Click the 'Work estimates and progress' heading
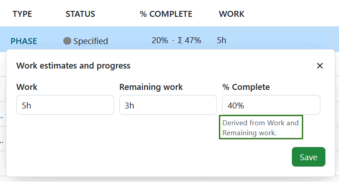The width and height of the screenshot is (339, 182). pyautogui.click(x=73, y=66)
